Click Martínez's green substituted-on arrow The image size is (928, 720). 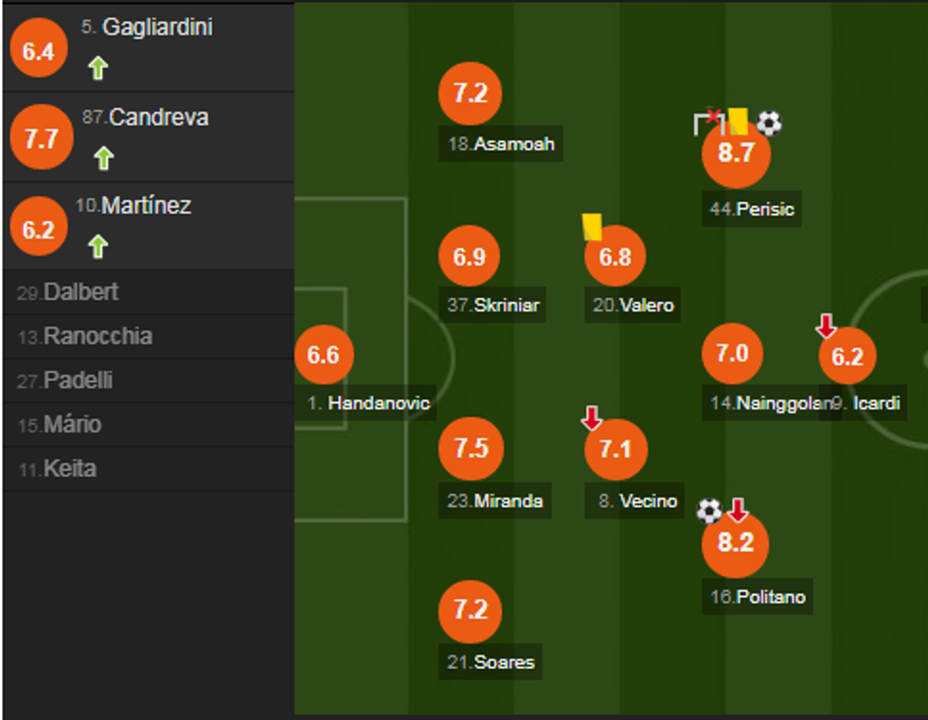(x=98, y=247)
